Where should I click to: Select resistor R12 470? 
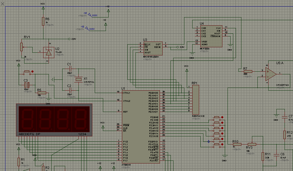pyautogui.click(x=285, y=135)
